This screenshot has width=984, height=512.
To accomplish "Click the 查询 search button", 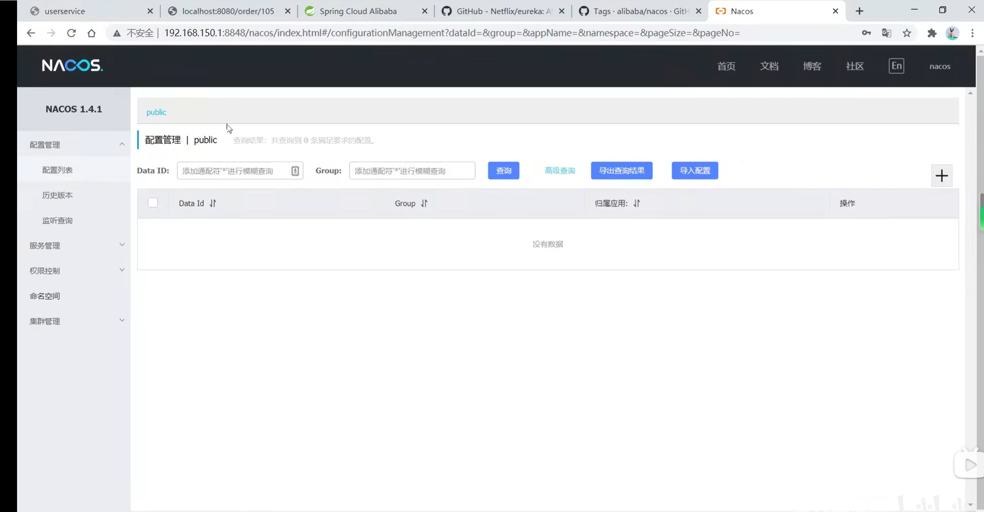I will [x=504, y=171].
